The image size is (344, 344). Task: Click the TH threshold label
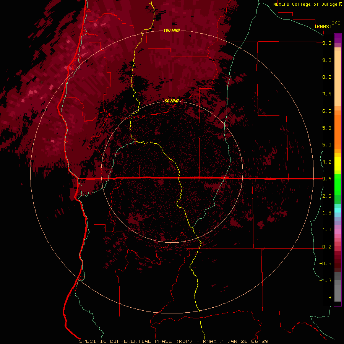click(328, 298)
